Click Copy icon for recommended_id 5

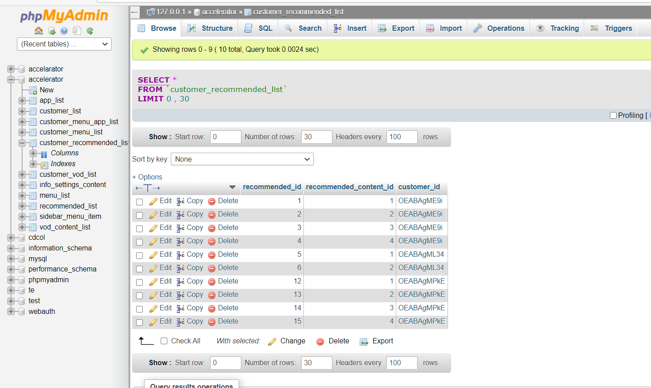180,255
